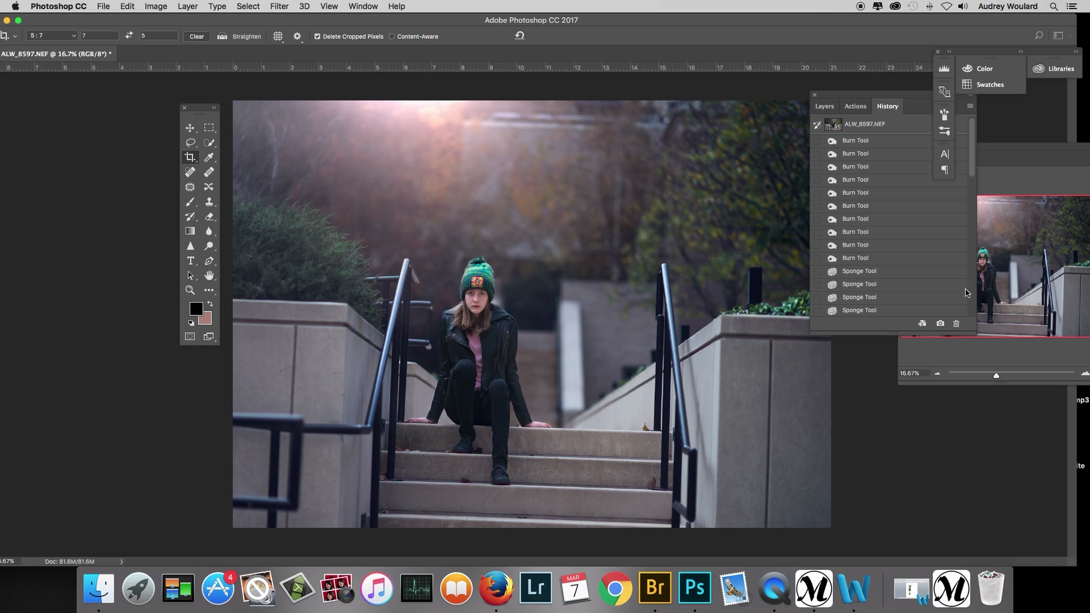Open additional crop options gear

click(x=297, y=36)
